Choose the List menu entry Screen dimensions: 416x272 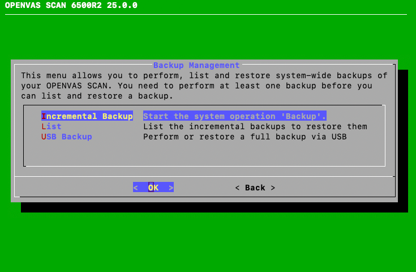pos(51,126)
